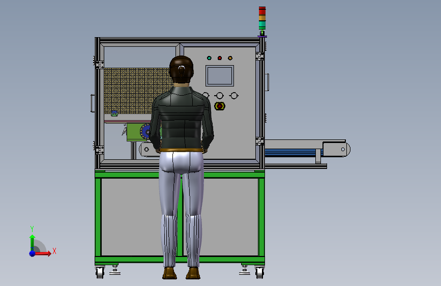Viewport: 441px width, 286px height.
Task: Click the red X axis arrow of the triad
Action: [x=43, y=253]
